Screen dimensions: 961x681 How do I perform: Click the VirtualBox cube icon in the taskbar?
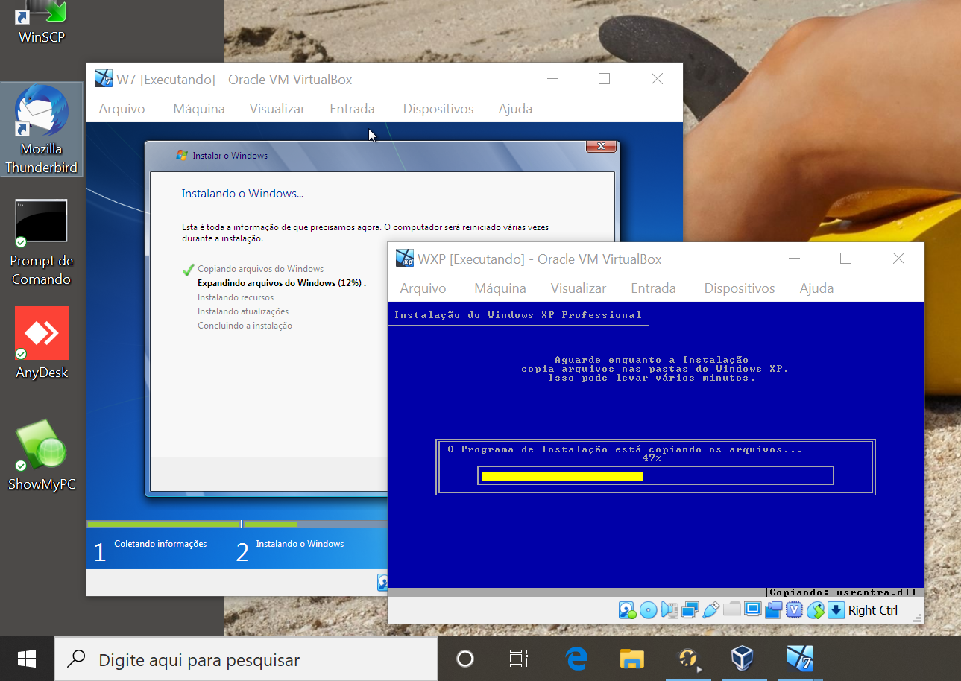[x=742, y=659]
